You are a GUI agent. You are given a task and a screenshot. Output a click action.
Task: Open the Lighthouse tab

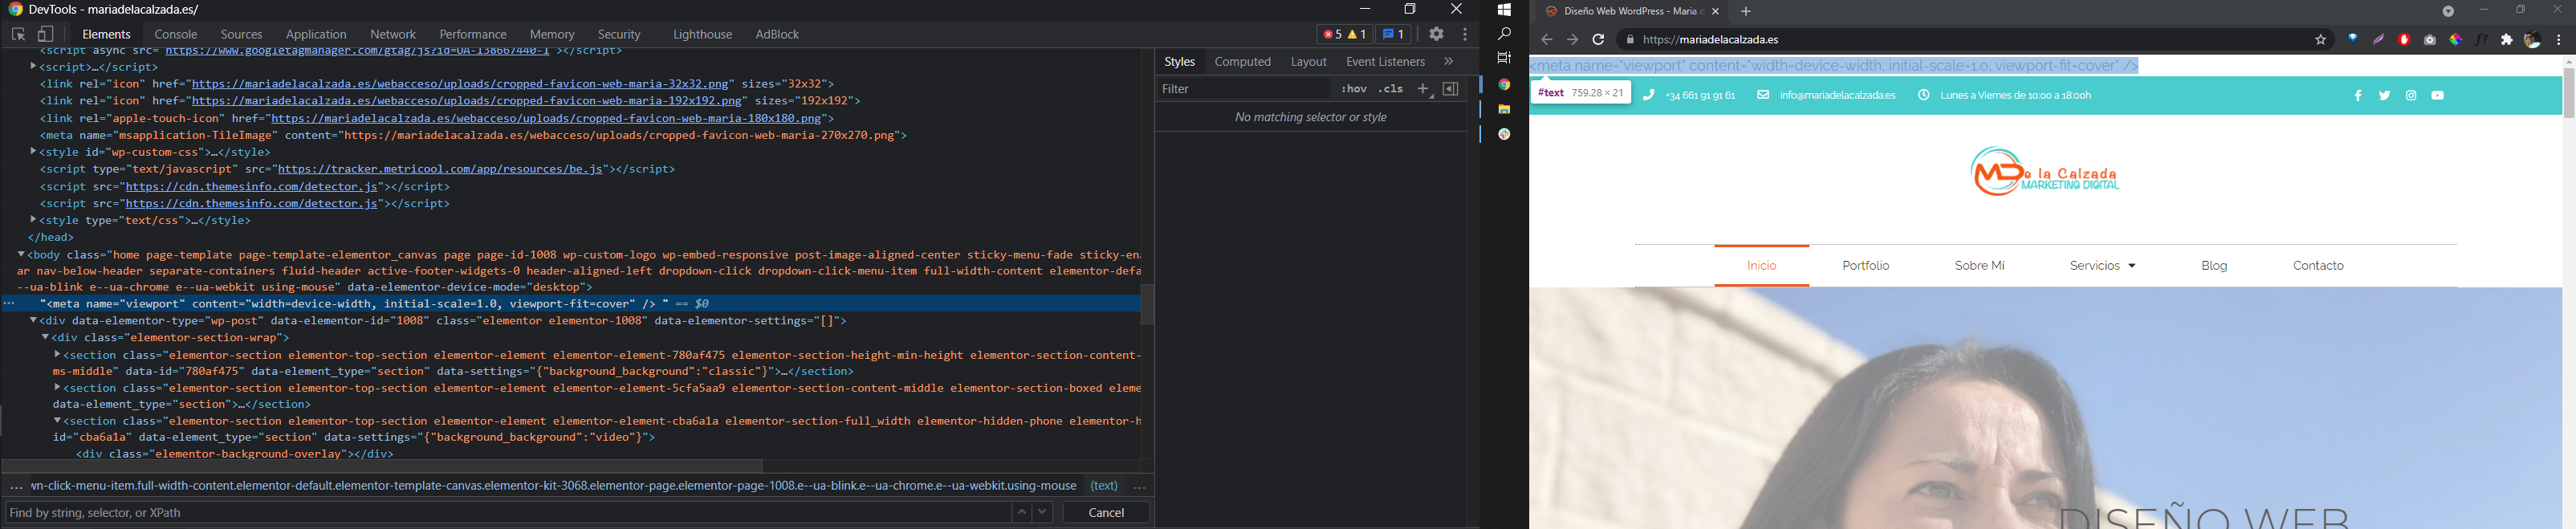pyautogui.click(x=702, y=35)
